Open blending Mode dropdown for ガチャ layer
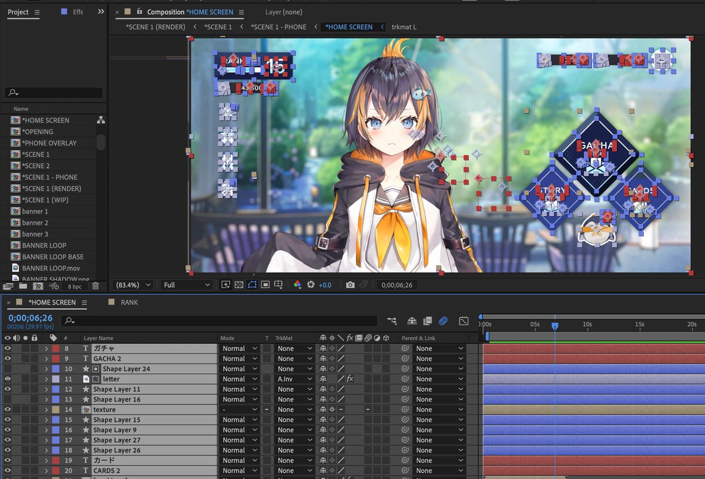Image resolution: width=705 pixels, height=479 pixels. [240, 348]
